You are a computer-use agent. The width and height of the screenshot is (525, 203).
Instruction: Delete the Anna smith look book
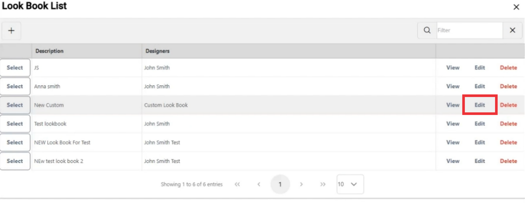pyautogui.click(x=508, y=86)
